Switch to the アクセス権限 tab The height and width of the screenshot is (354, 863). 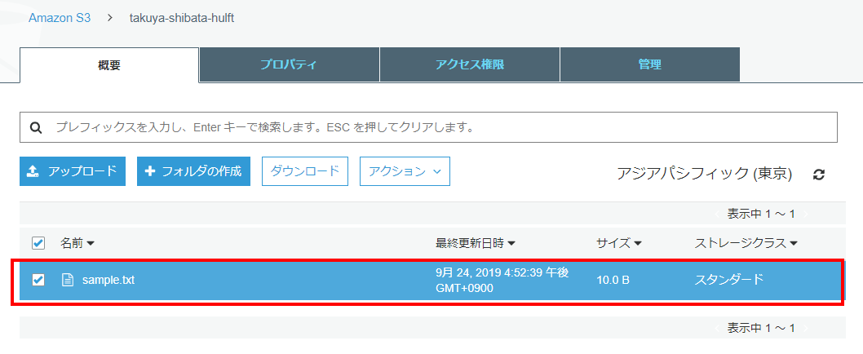tap(470, 65)
